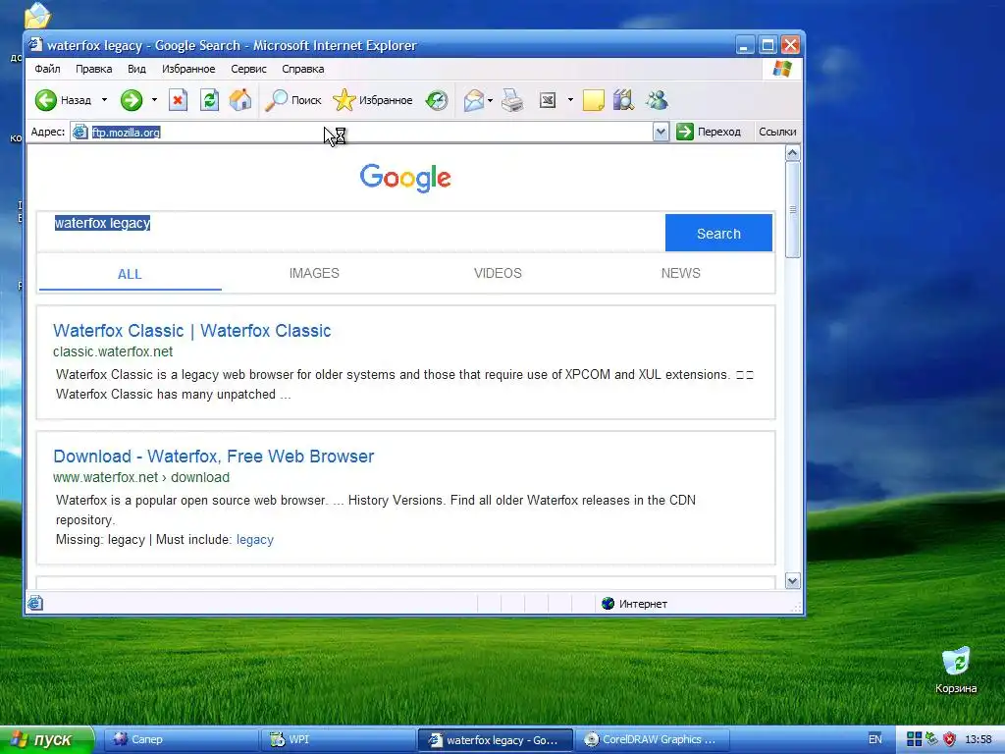Click the status bar page icon
The image size is (1005, 754).
click(x=35, y=603)
